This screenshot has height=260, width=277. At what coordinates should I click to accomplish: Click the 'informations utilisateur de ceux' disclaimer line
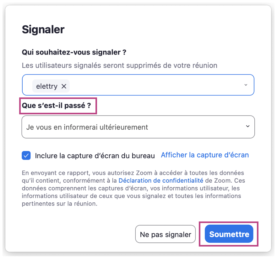[x=131, y=196]
